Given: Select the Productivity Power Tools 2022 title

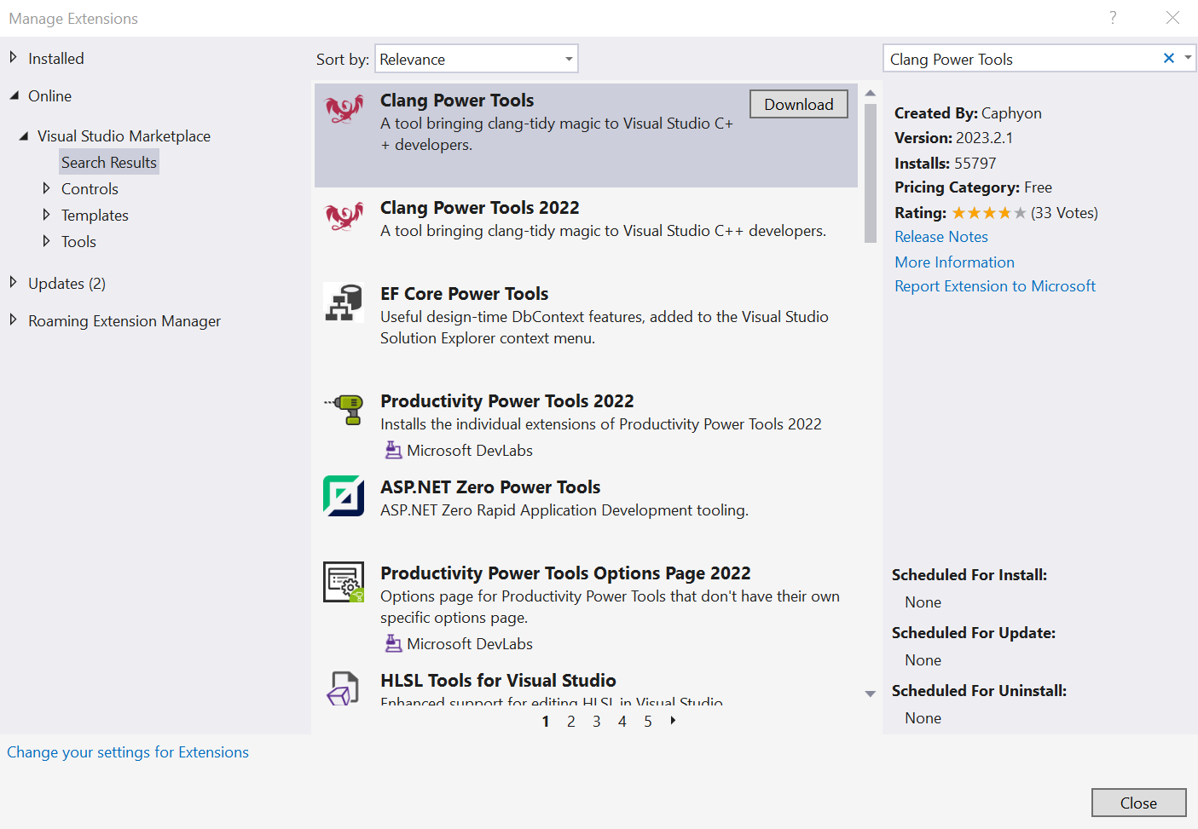Looking at the screenshot, I should pos(506,401).
